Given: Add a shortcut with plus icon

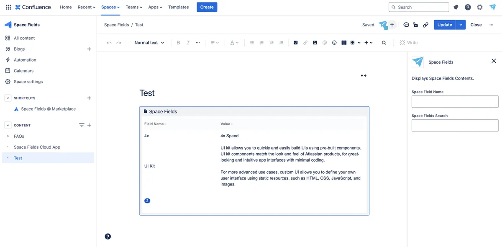Looking at the screenshot, I should click(89, 98).
